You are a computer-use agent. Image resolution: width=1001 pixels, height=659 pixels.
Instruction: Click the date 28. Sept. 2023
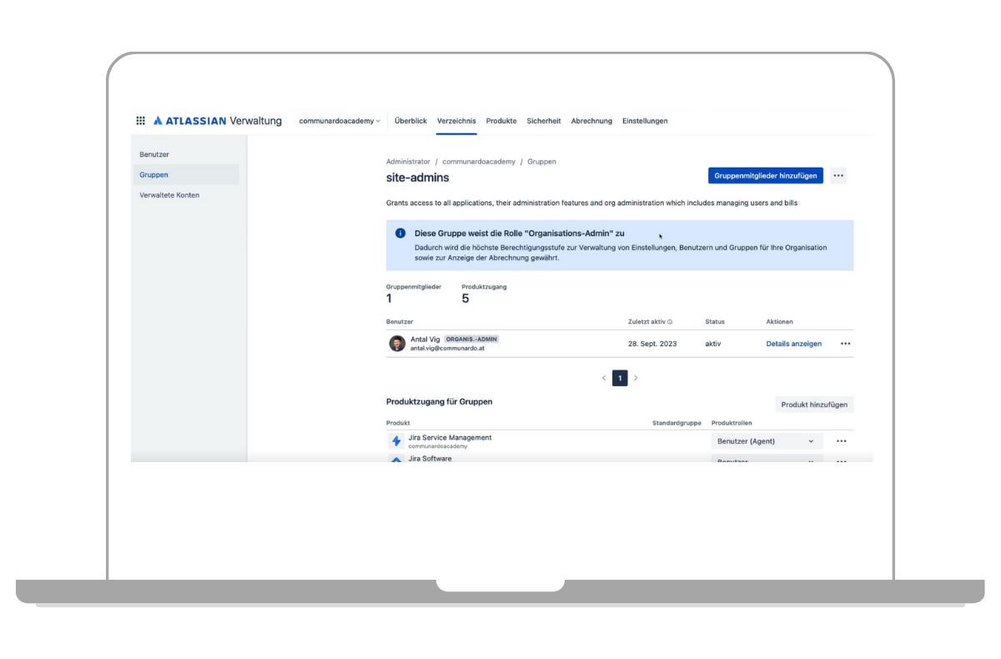click(652, 344)
